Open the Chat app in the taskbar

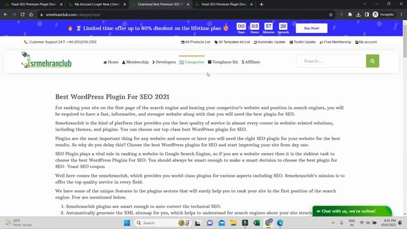point(210,223)
